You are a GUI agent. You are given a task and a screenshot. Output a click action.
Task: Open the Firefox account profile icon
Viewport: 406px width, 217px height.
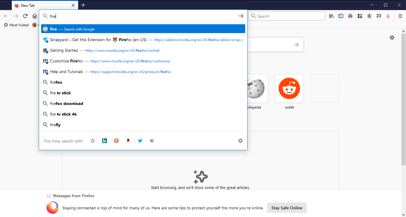[369, 16]
